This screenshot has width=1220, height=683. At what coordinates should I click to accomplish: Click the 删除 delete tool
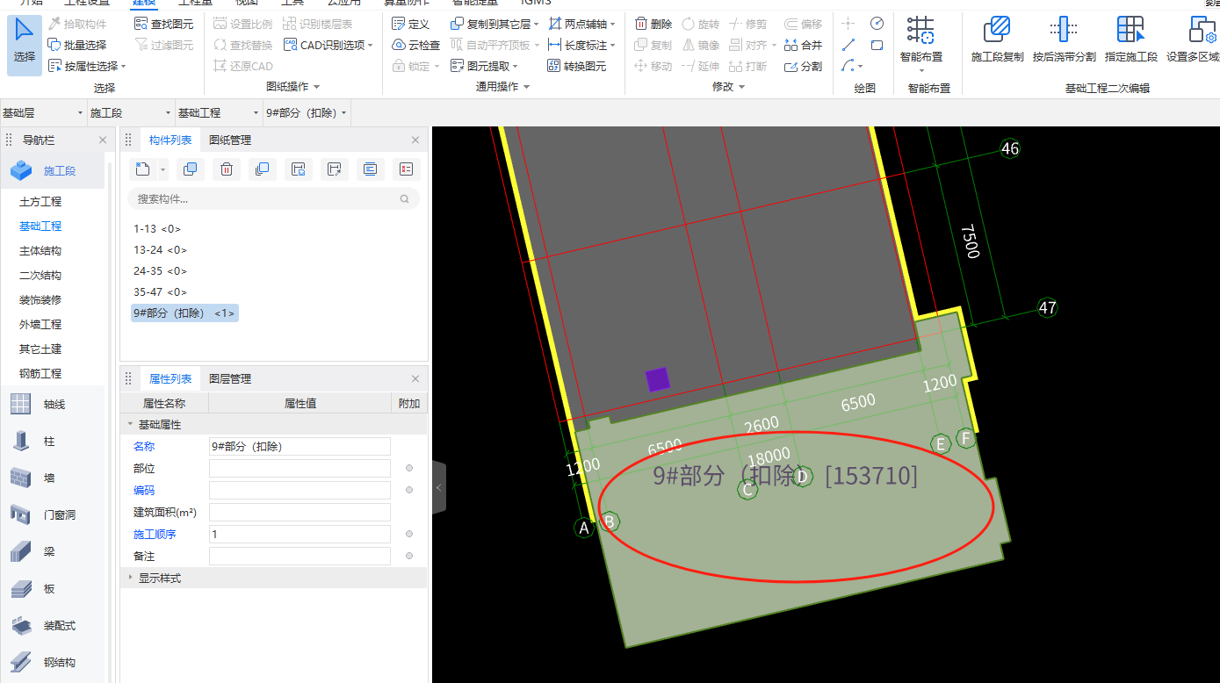click(653, 24)
